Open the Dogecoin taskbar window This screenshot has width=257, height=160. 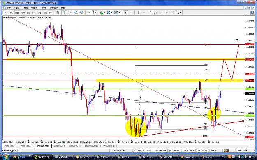(x=84, y=157)
